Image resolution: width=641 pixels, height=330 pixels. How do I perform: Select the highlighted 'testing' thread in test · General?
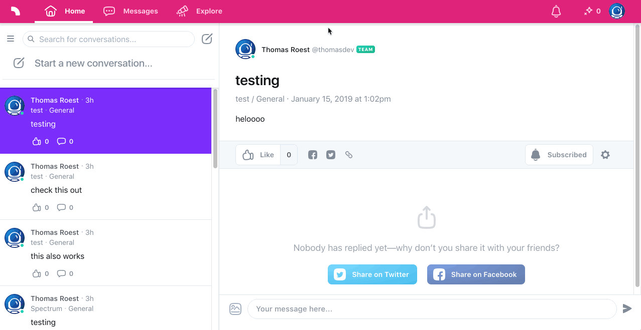105,121
